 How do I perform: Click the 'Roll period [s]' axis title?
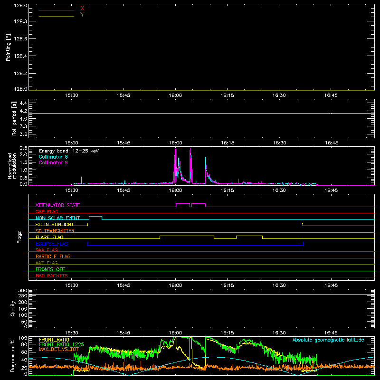tap(14, 118)
